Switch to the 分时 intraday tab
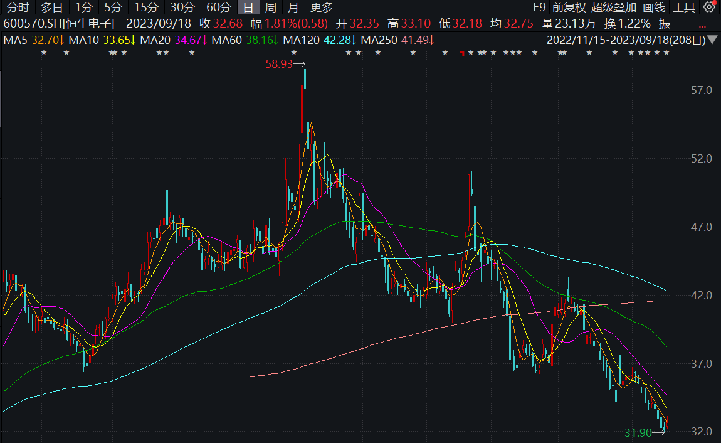This screenshot has height=443, width=721. [18, 8]
